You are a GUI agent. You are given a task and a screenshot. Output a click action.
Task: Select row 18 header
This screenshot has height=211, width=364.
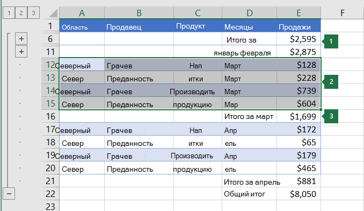pyautogui.click(x=50, y=142)
